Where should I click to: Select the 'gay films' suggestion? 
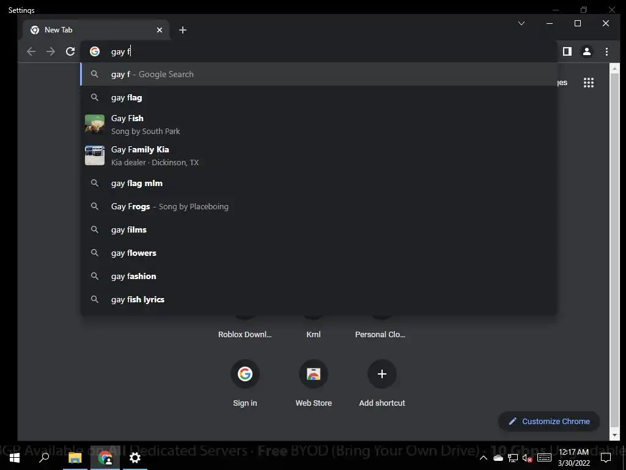tap(319, 230)
